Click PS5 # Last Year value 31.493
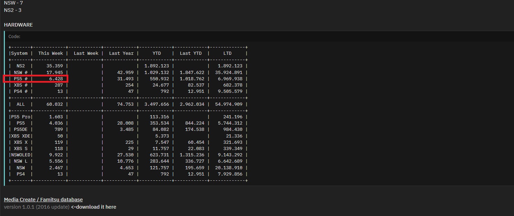This screenshot has width=514, height=216. (x=125, y=79)
